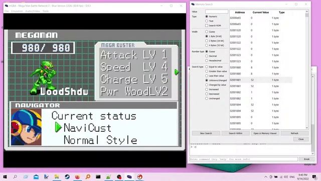Open the red bird taskbar icon
Viewport: 321px width, 181px height.
(x=139, y=176)
